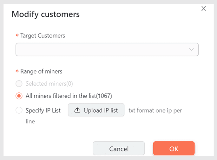
Task: Click the upload arrow icon
Action: [77, 110]
